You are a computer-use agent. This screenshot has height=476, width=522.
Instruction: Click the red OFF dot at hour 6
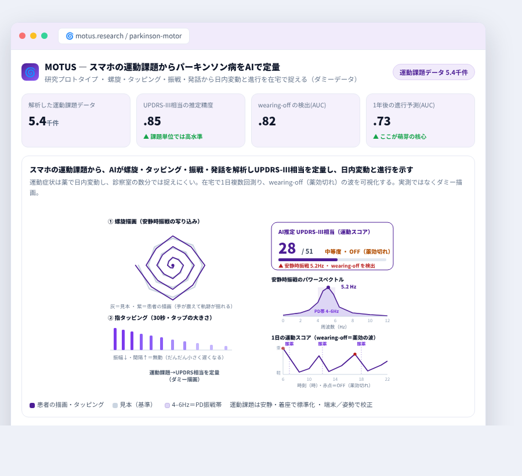point(283,348)
